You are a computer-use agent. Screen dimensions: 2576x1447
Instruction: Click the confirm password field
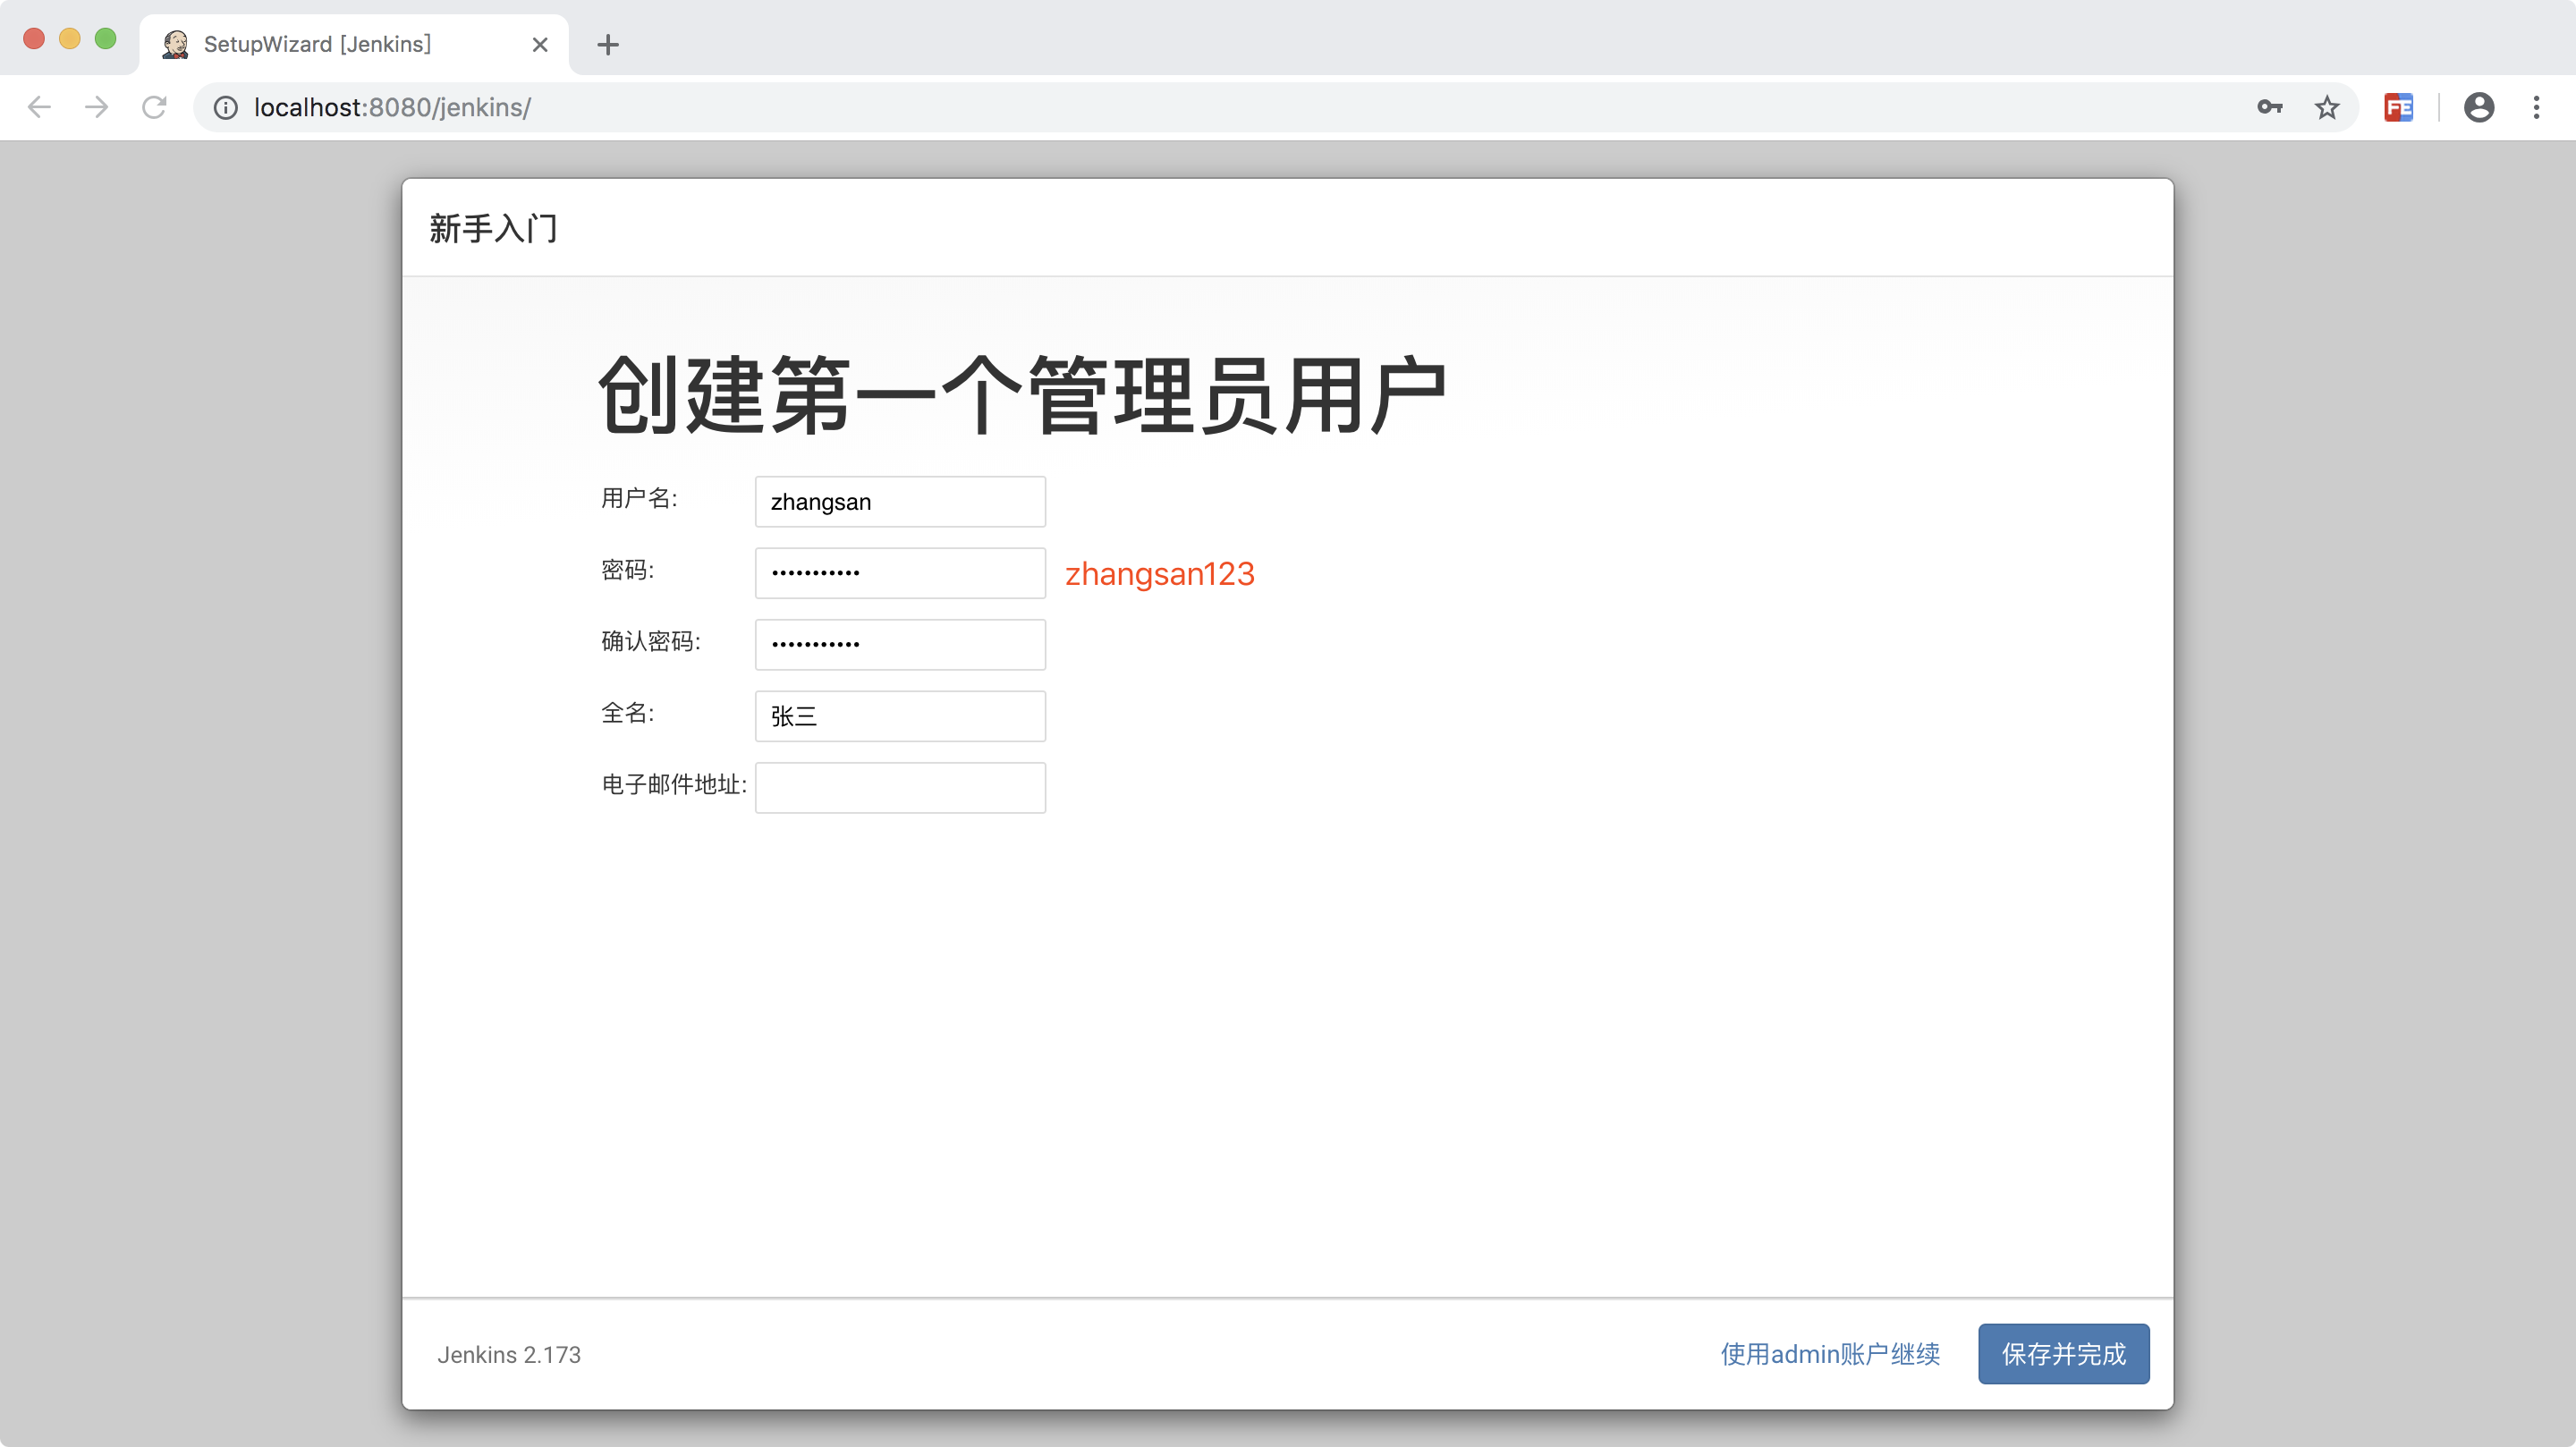tap(900, 645)
